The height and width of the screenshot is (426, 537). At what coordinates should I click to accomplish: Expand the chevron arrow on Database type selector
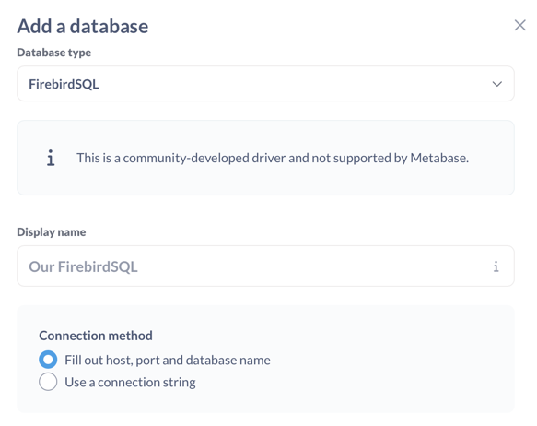pyautogui.click(x=496, y=84)
